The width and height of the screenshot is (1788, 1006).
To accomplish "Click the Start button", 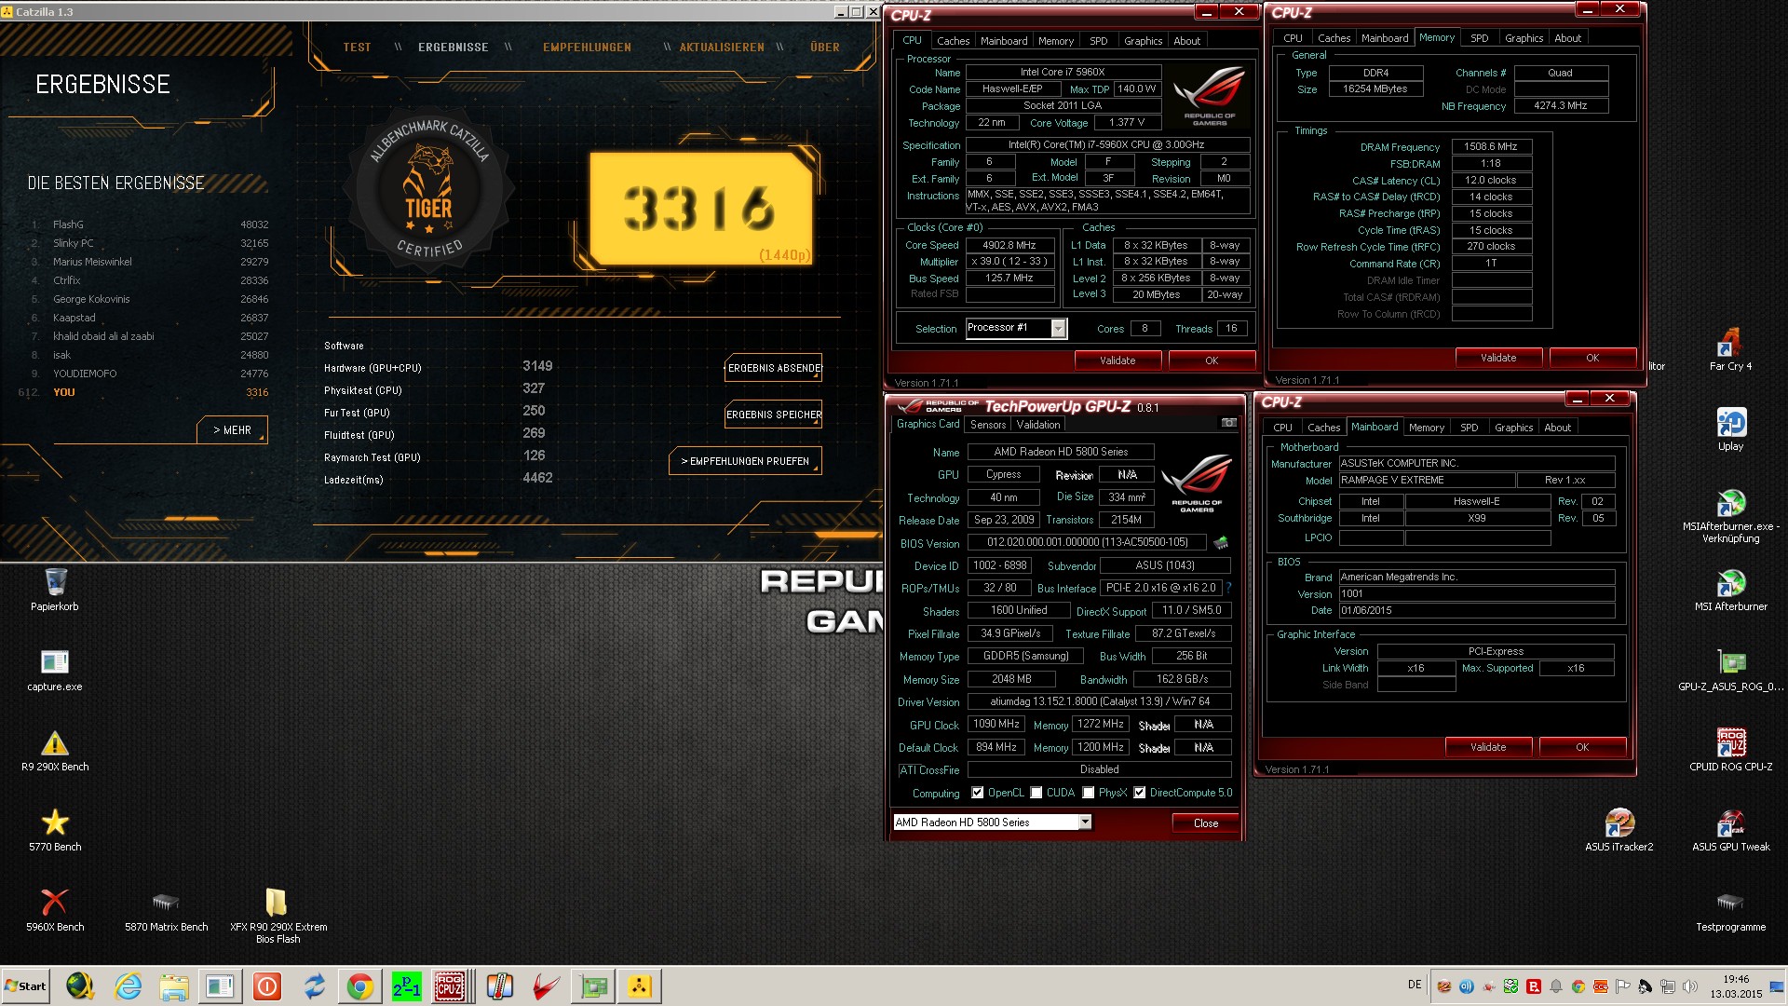I will (x=26, y=986).
